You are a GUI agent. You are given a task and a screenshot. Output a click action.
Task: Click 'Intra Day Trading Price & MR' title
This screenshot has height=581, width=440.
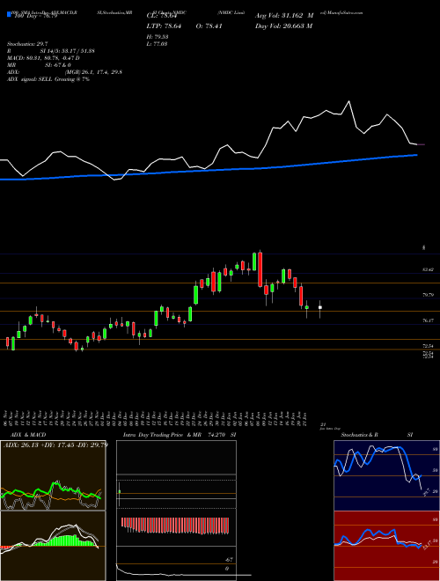[162, 435]
